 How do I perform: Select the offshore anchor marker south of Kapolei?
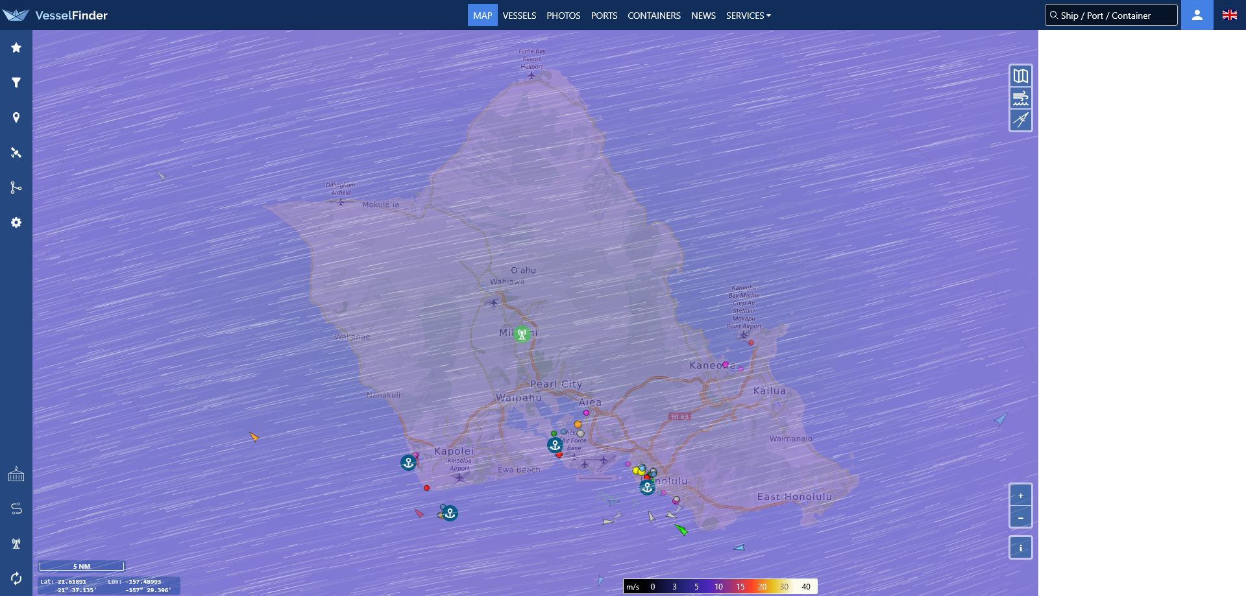(450, 513)
